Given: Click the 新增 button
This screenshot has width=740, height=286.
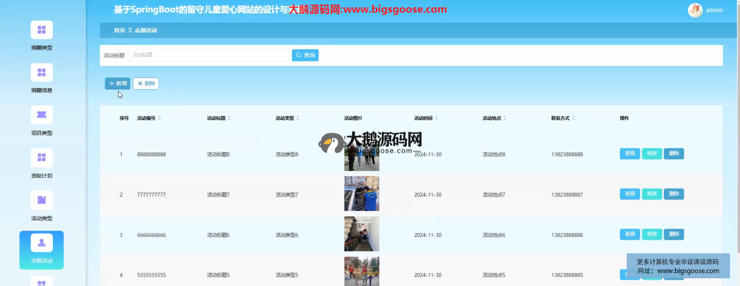Looking at the screenshot, I should point(118,83).
